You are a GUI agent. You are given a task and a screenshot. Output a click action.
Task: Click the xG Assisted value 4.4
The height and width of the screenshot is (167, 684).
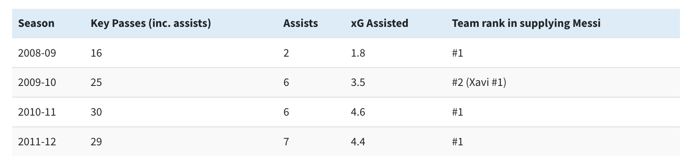[358, 142]
